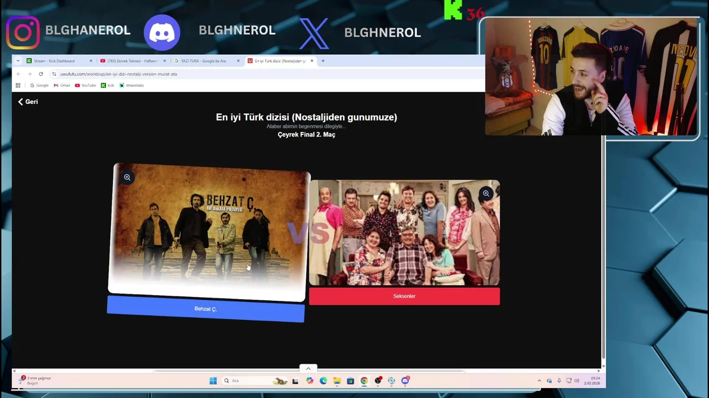Open the YouTube bookmark

click(x=85, y=85)
